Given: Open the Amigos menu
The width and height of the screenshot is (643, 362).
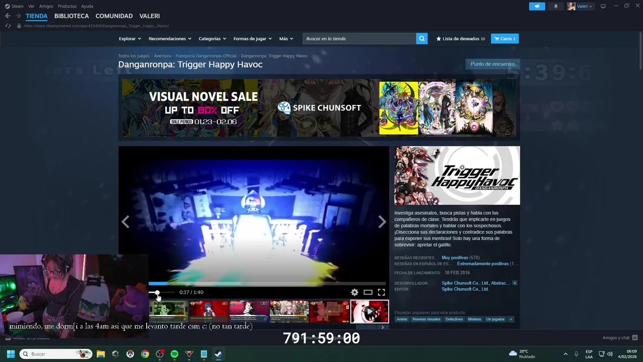Looking at the screenshot, I should (46, 6).
